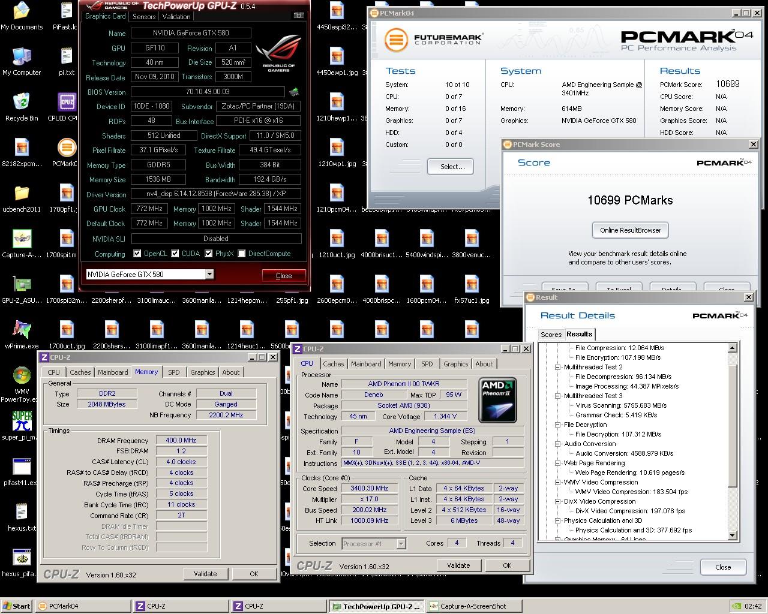Toggle the PhysX checkbox in GPU-Z
Image resolution: width=768 pixels, height=614 pixels.
click(209, 254)
